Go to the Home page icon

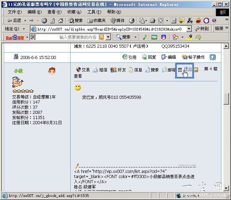[60, 21]
